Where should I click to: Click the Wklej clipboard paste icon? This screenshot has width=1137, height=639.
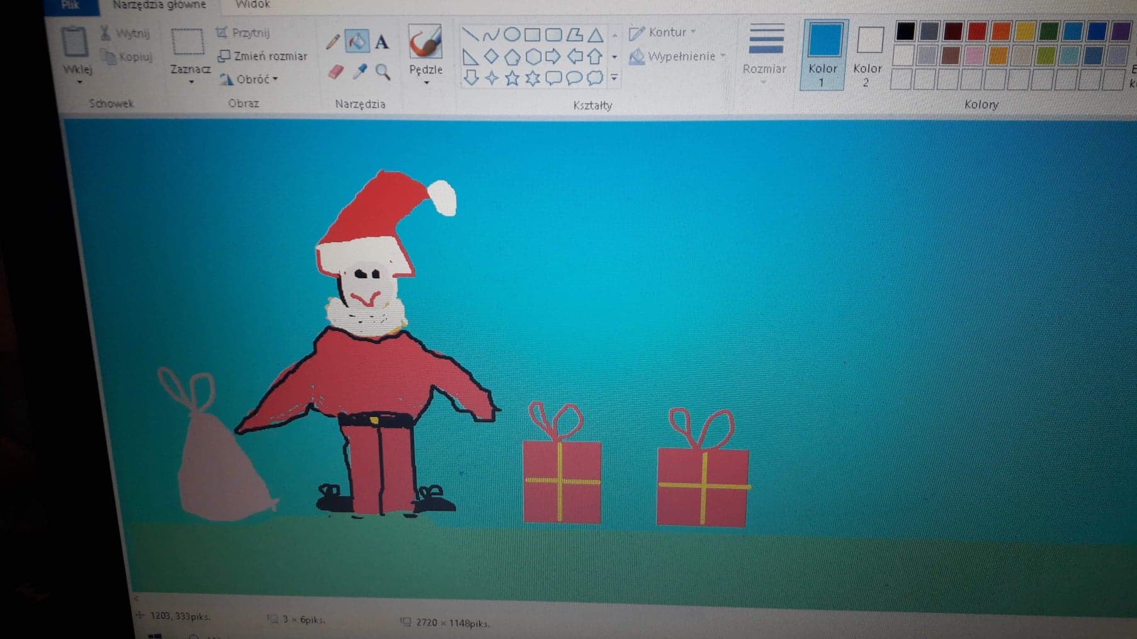[74, 43]
